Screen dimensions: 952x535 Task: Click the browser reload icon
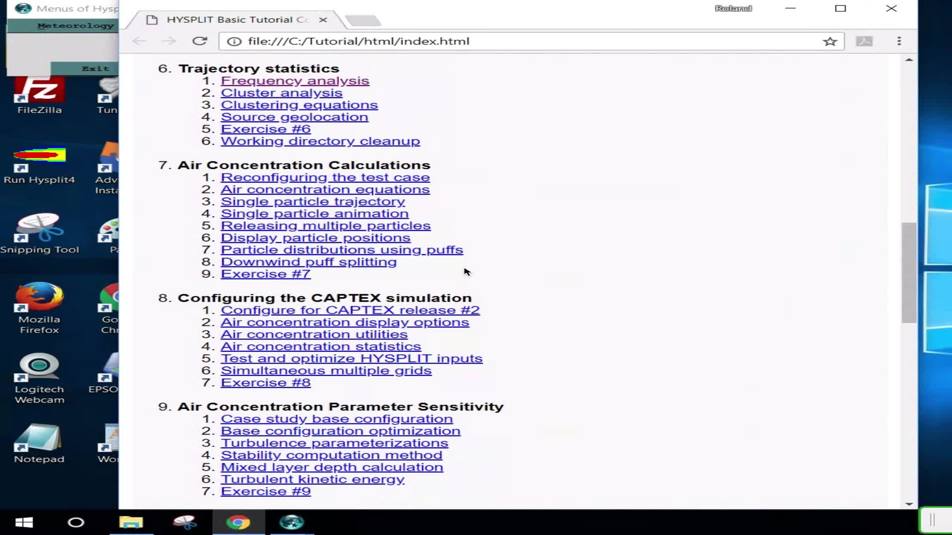click(199, 41)
